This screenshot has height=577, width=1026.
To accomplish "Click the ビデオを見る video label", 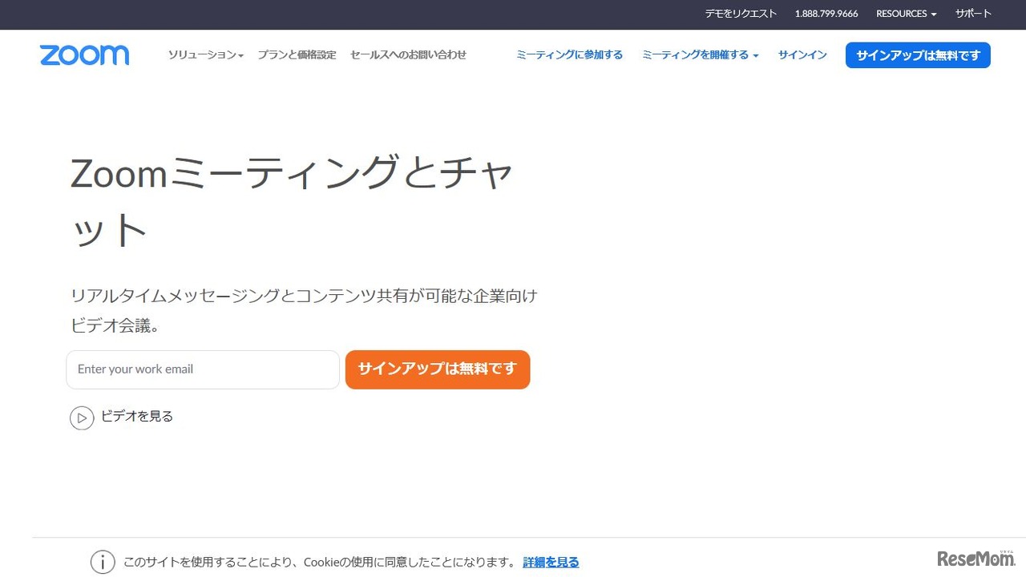I will (137, 416).
